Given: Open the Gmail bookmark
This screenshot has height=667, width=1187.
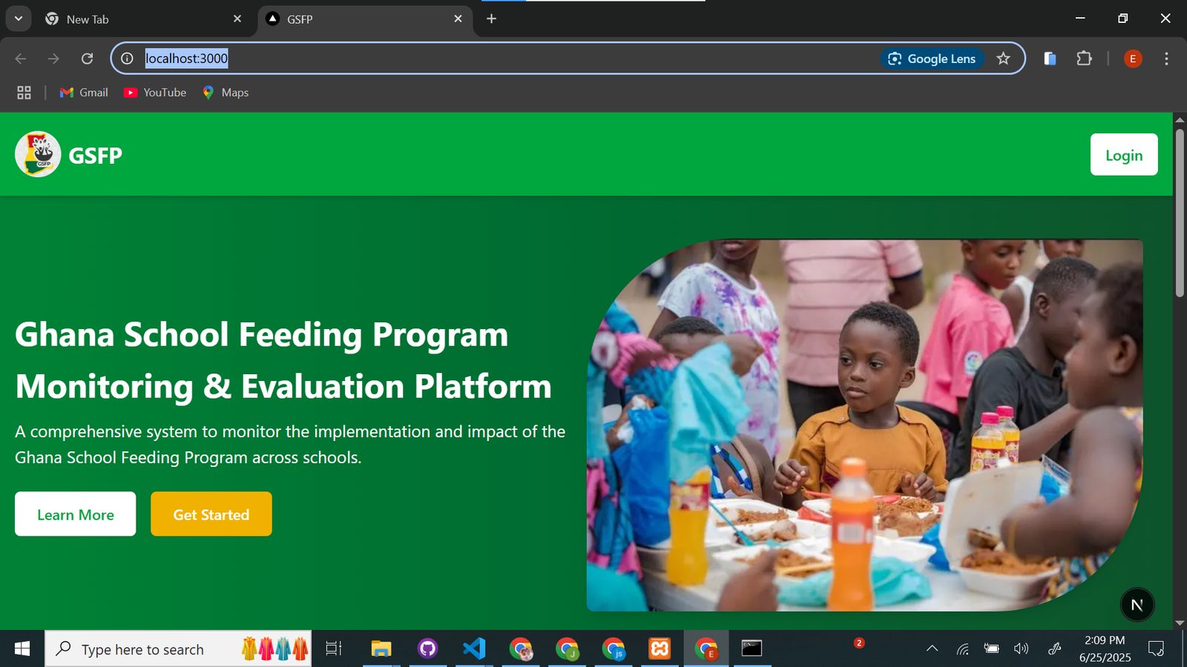Looking at the screenshot, I should click(x=84, y=93).
